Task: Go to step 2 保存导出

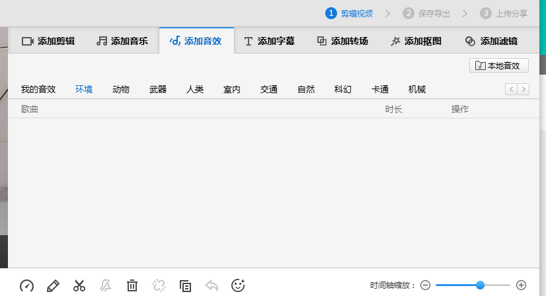Action: (x=426, y=14)
